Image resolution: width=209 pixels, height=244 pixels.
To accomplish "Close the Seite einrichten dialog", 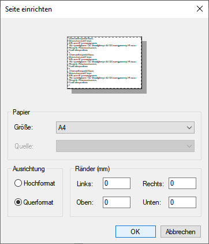I will [200, 9].
